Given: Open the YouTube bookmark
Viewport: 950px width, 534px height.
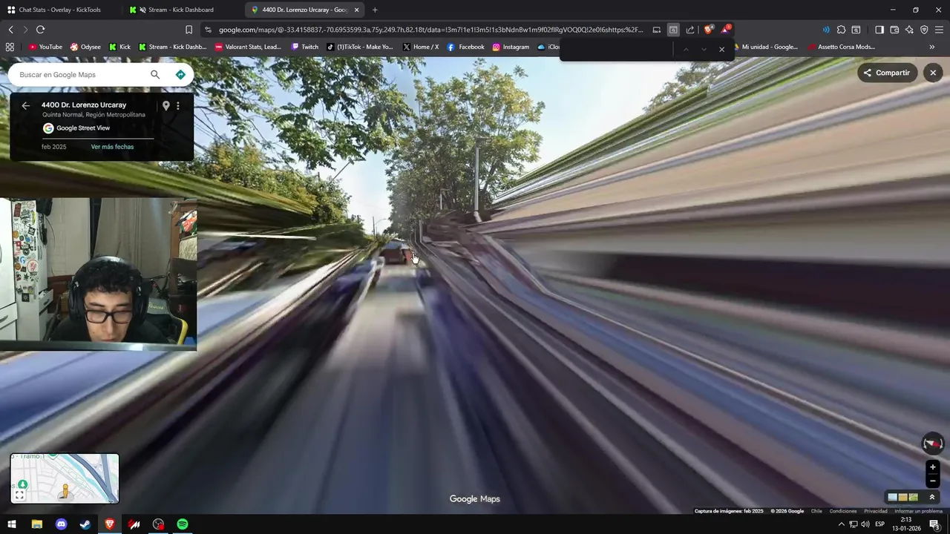Looking at the screenshot, I should click(x=45, y=47).
